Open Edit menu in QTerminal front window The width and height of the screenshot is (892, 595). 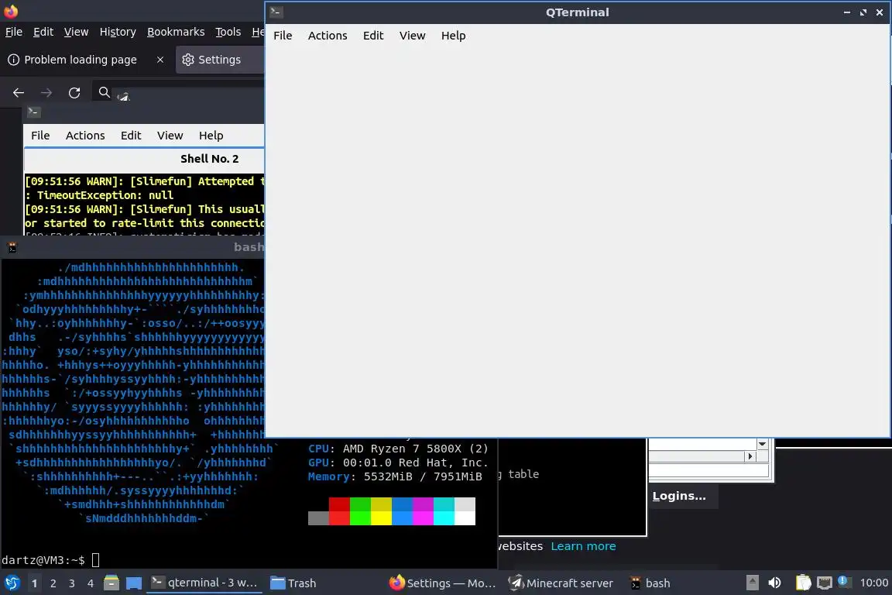pos(373,36)
